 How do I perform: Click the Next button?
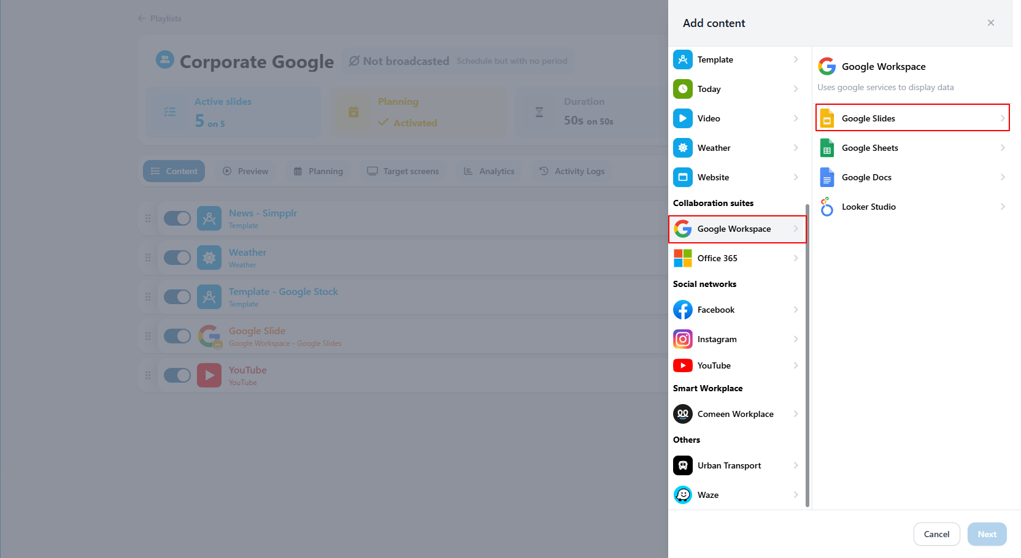[x=987, y=534]
